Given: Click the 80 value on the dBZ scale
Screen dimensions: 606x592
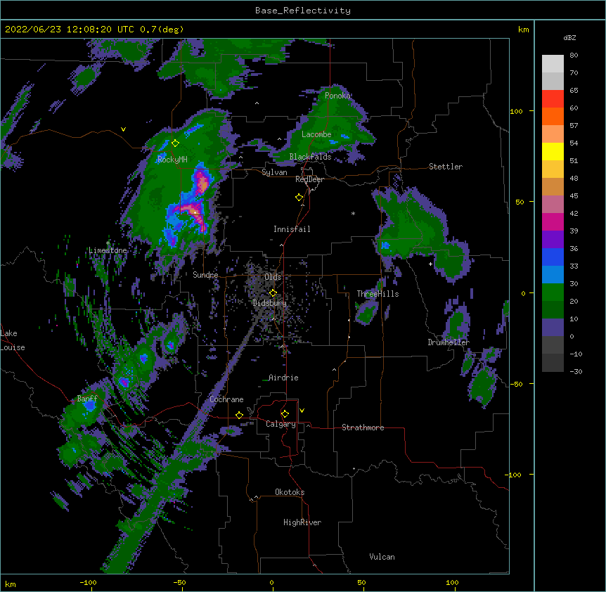Looking at the screenshot, I should pos(574,56).
